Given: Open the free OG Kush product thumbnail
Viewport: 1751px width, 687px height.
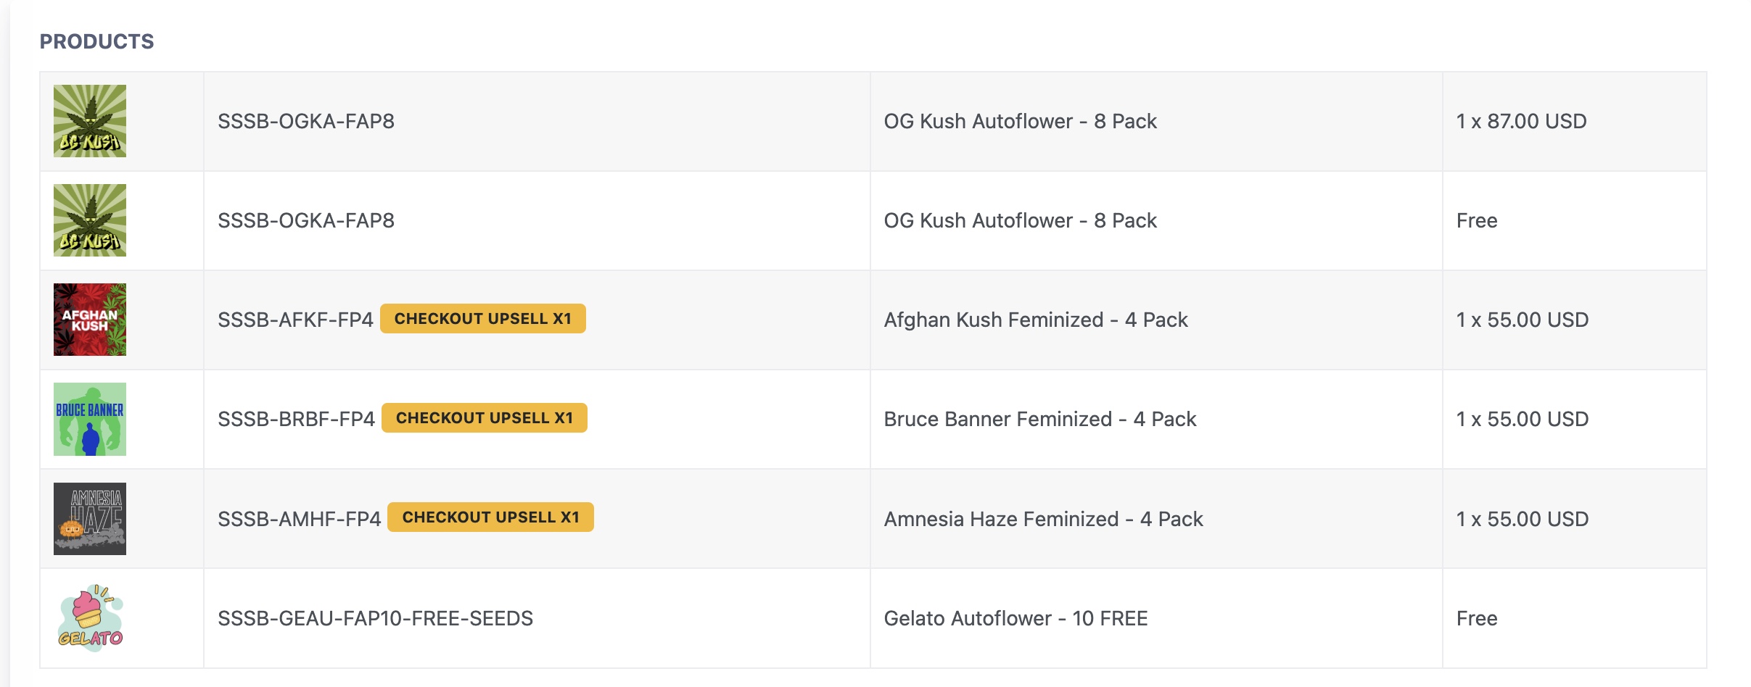Looking at the screenshot, I should (90, 220).
